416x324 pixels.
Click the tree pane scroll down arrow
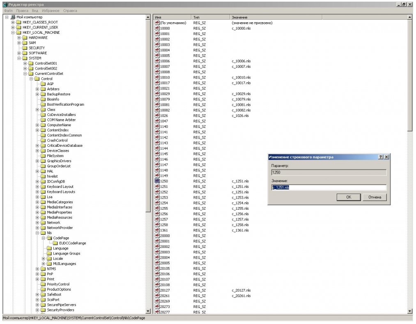tap(148, 312)
